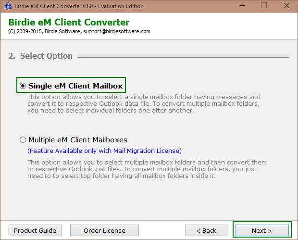
Task: Click the support@birdiesoftware.com copyright line
Action: coord(79,31)
